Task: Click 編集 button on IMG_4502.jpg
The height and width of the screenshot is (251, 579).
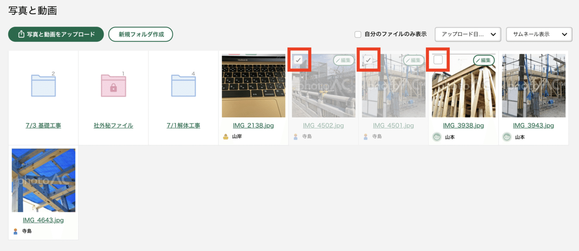Action: point(344,60)
